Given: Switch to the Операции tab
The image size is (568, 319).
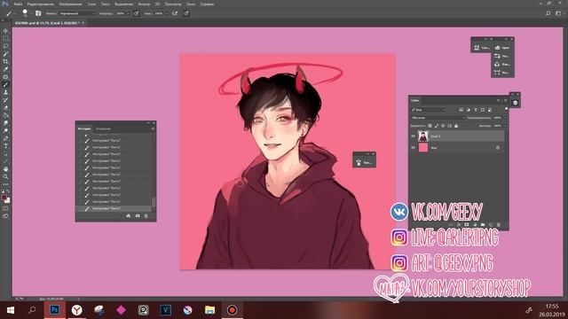Looking at the screenshot, I should coord(103,128).
